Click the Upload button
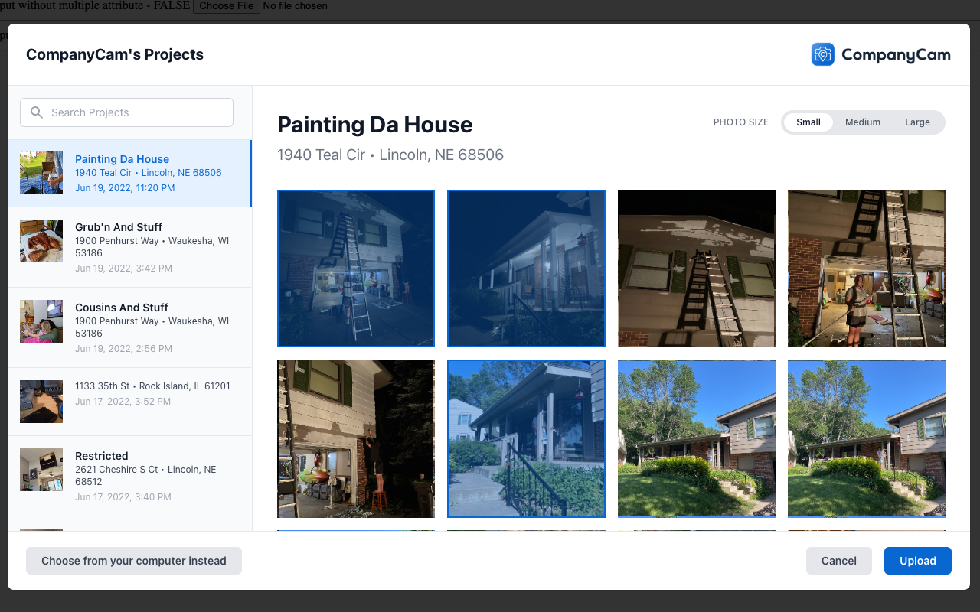This screenshot has height=612, width=980. (x=917, y=561)
